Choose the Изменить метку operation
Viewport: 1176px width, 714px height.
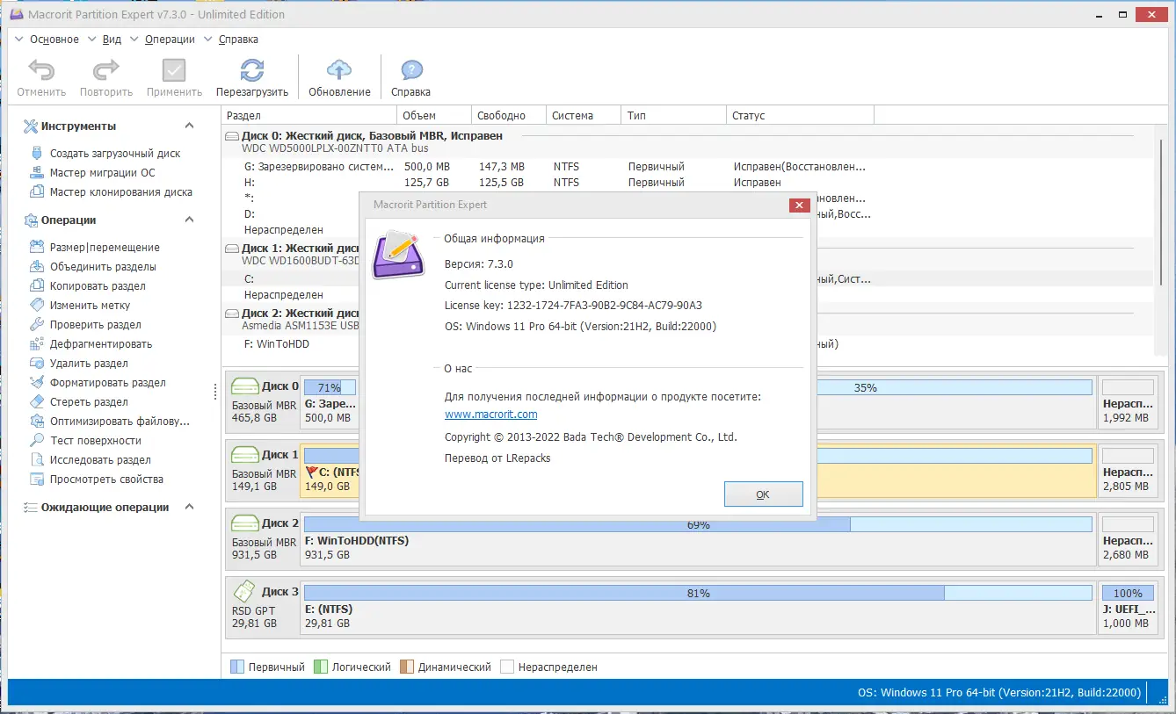(90, 306)
